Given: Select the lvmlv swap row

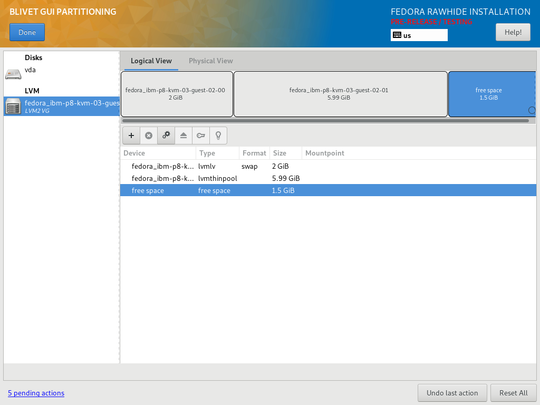Looking at the screenshot, I should [x=328, y=166].
